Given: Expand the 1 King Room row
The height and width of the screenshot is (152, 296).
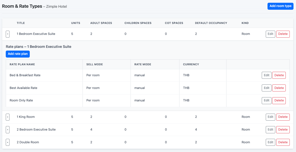Looking at the screenshot, I should tap(7, 117).
